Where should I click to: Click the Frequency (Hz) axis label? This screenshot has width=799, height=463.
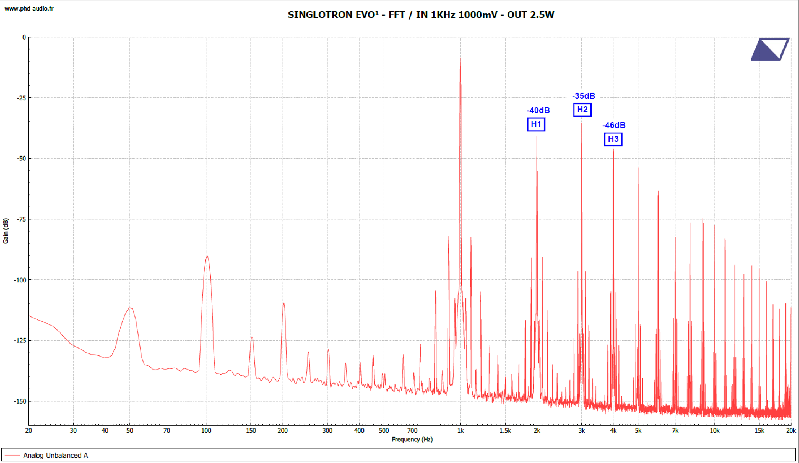(x=412, y=439)
